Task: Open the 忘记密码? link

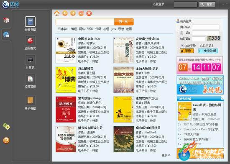Action: click(x=207, y=46)
